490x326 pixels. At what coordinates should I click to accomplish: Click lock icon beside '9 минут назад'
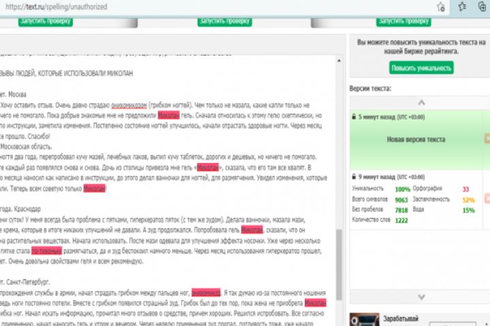tap(354, 177)
